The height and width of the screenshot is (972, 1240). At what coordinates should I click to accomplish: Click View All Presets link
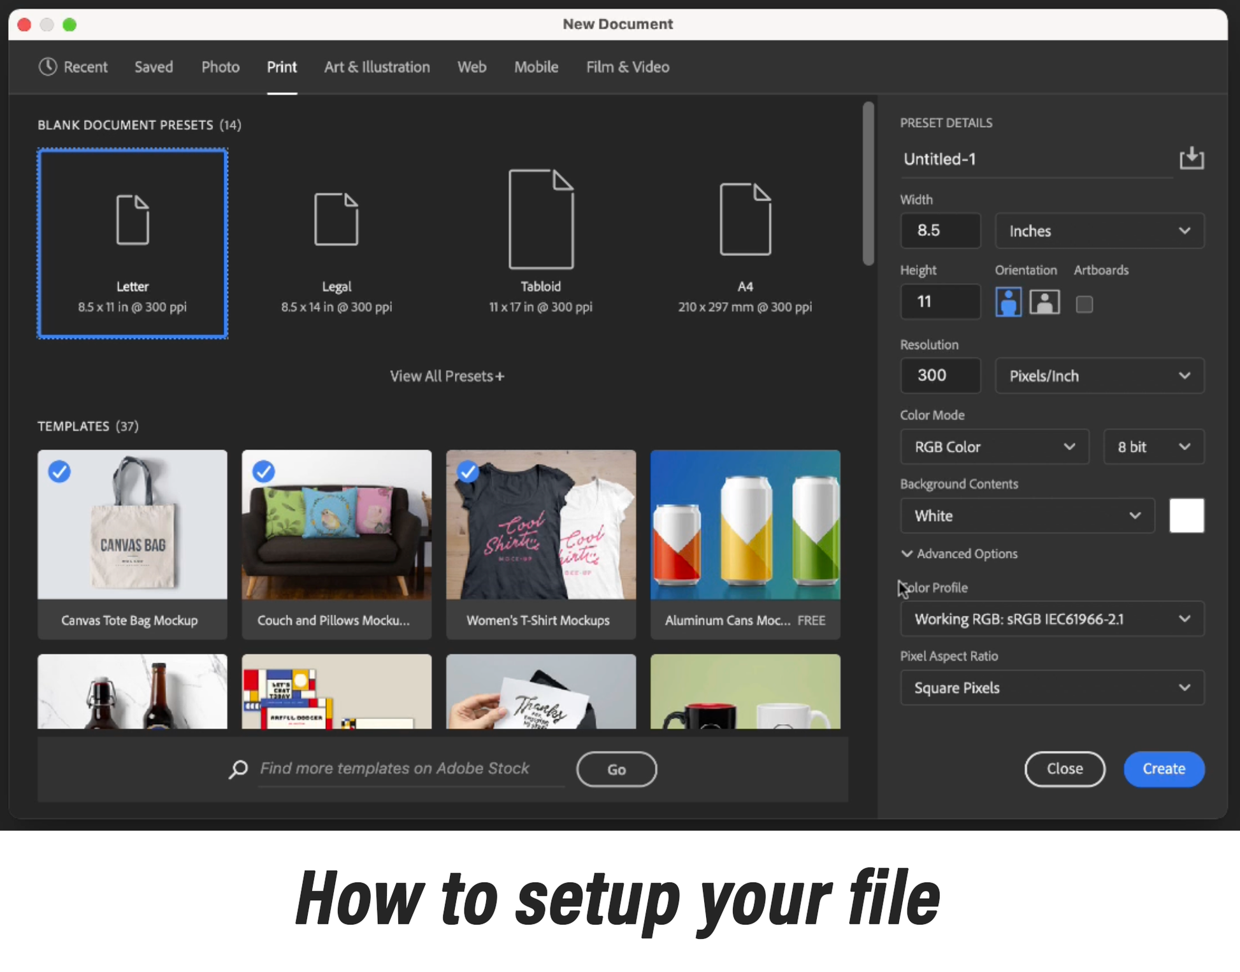[x=447, y=376]
